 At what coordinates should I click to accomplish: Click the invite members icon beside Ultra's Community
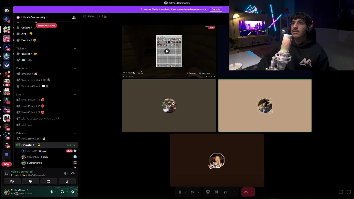tap(74, 17)
